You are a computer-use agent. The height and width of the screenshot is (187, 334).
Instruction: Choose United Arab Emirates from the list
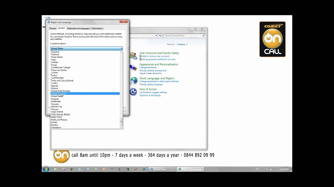point(85,91)
